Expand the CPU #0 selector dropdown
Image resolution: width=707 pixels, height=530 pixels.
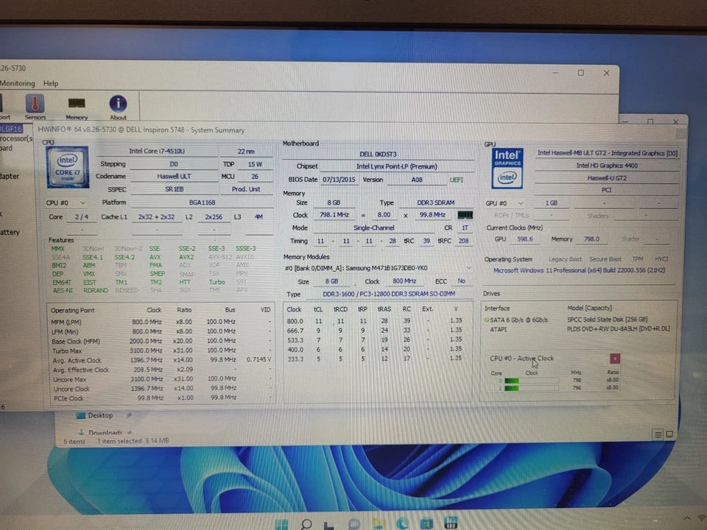click(x=82, y=203)
